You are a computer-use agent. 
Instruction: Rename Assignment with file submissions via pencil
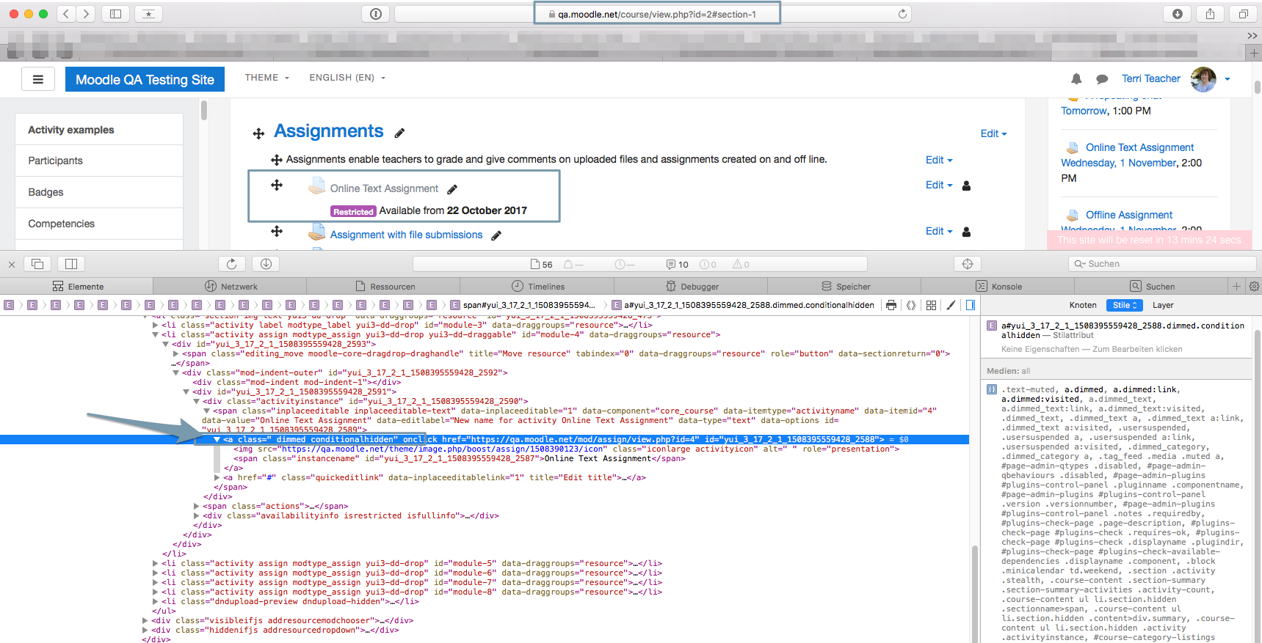496,235
